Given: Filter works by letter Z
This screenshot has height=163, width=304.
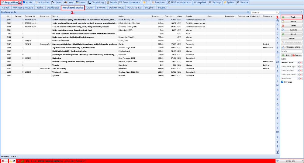Looking at the screenshot, I should point(278,146).
